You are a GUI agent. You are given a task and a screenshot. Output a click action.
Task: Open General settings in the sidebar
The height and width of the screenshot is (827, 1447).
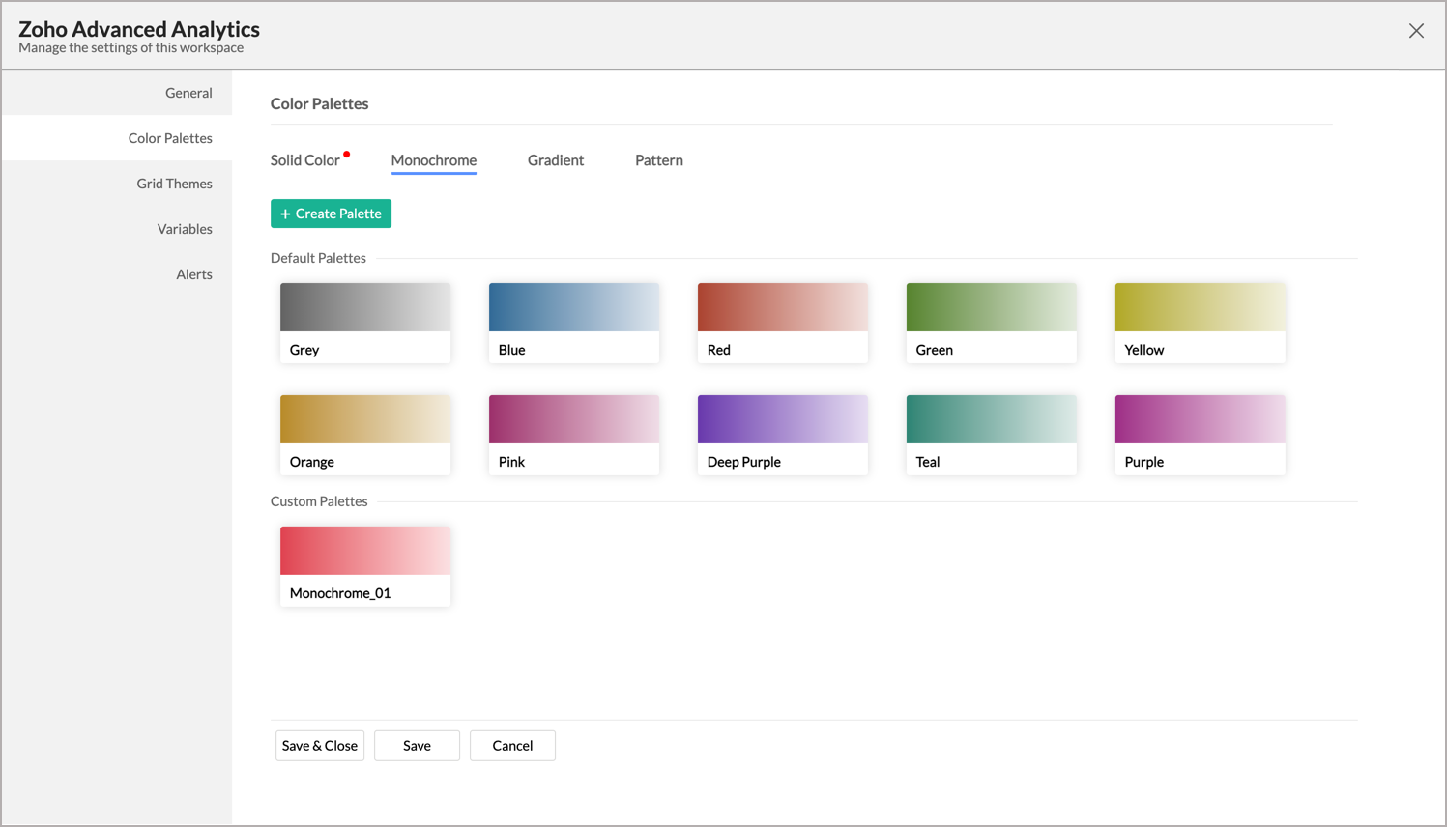pyautogui.click(x=188, y=93)
